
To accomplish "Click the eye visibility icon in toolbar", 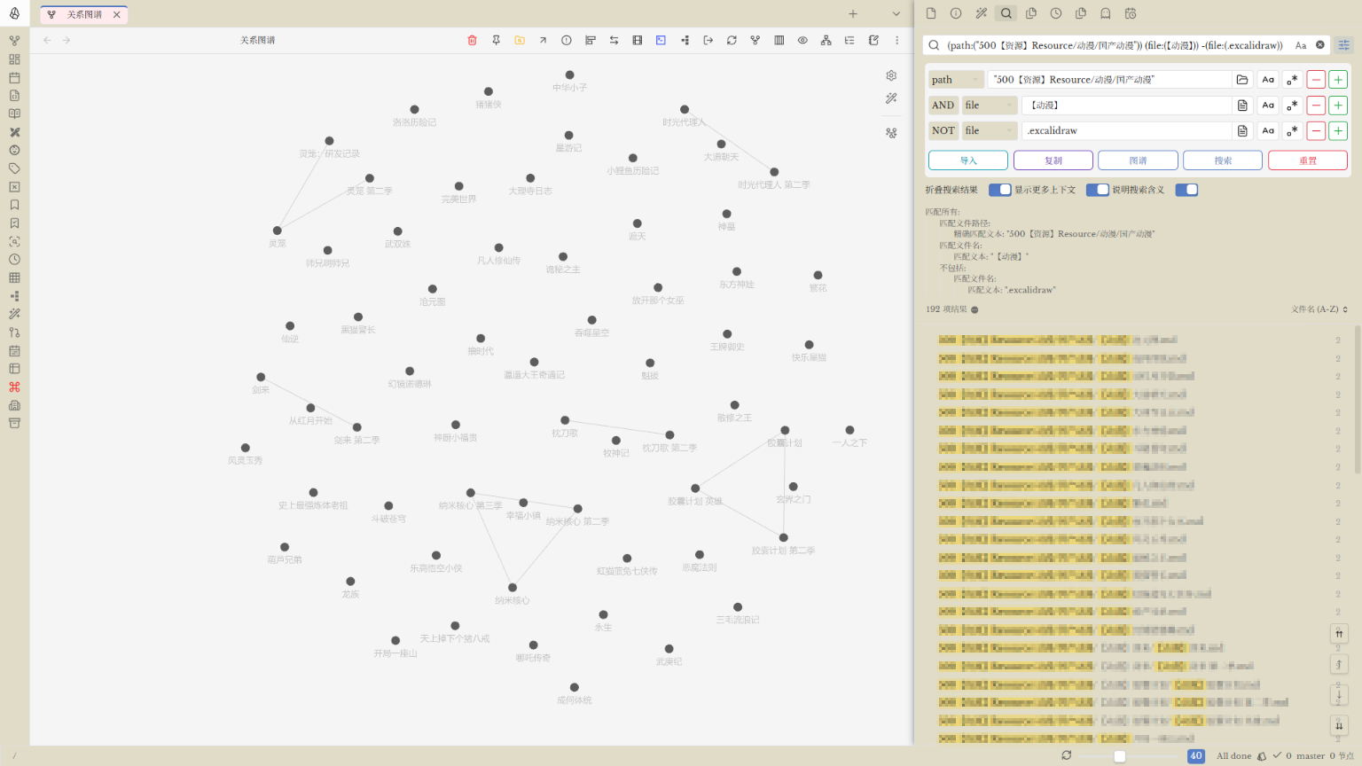I will (x=802, y=40).
